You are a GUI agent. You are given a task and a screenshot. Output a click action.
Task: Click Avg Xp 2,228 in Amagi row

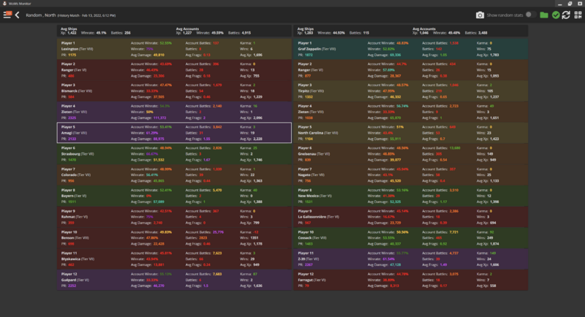pyautogui.click(x=257, y=139)
